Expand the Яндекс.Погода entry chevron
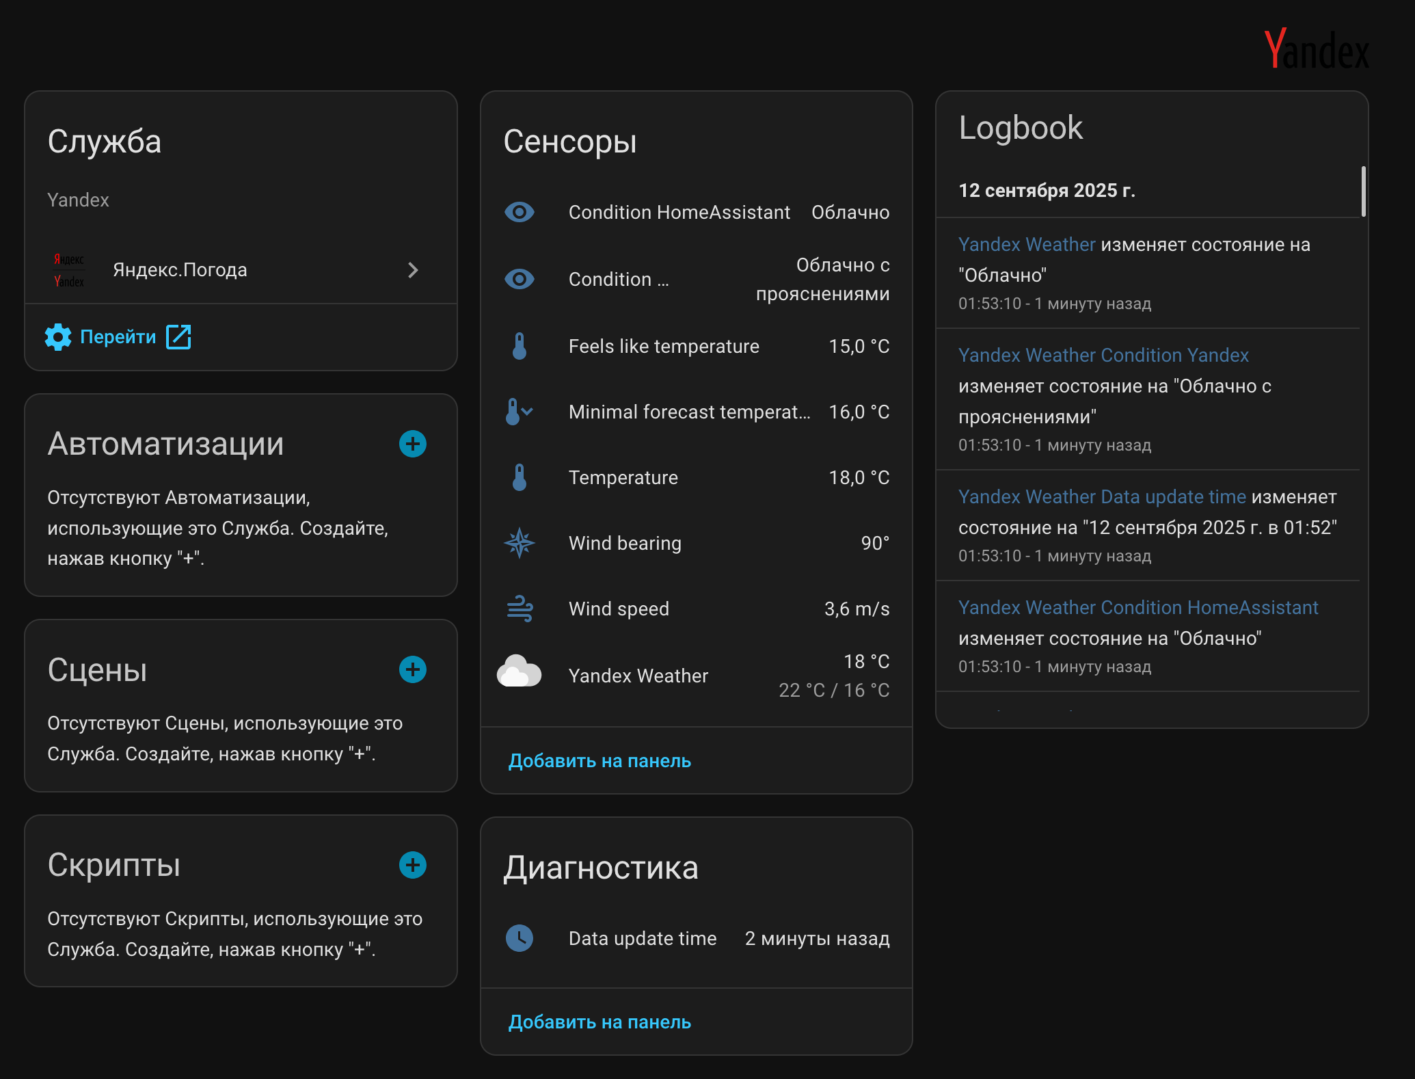Image resolution: width=1415 pixels, height=1079 pixels. [x=413, y=270]
